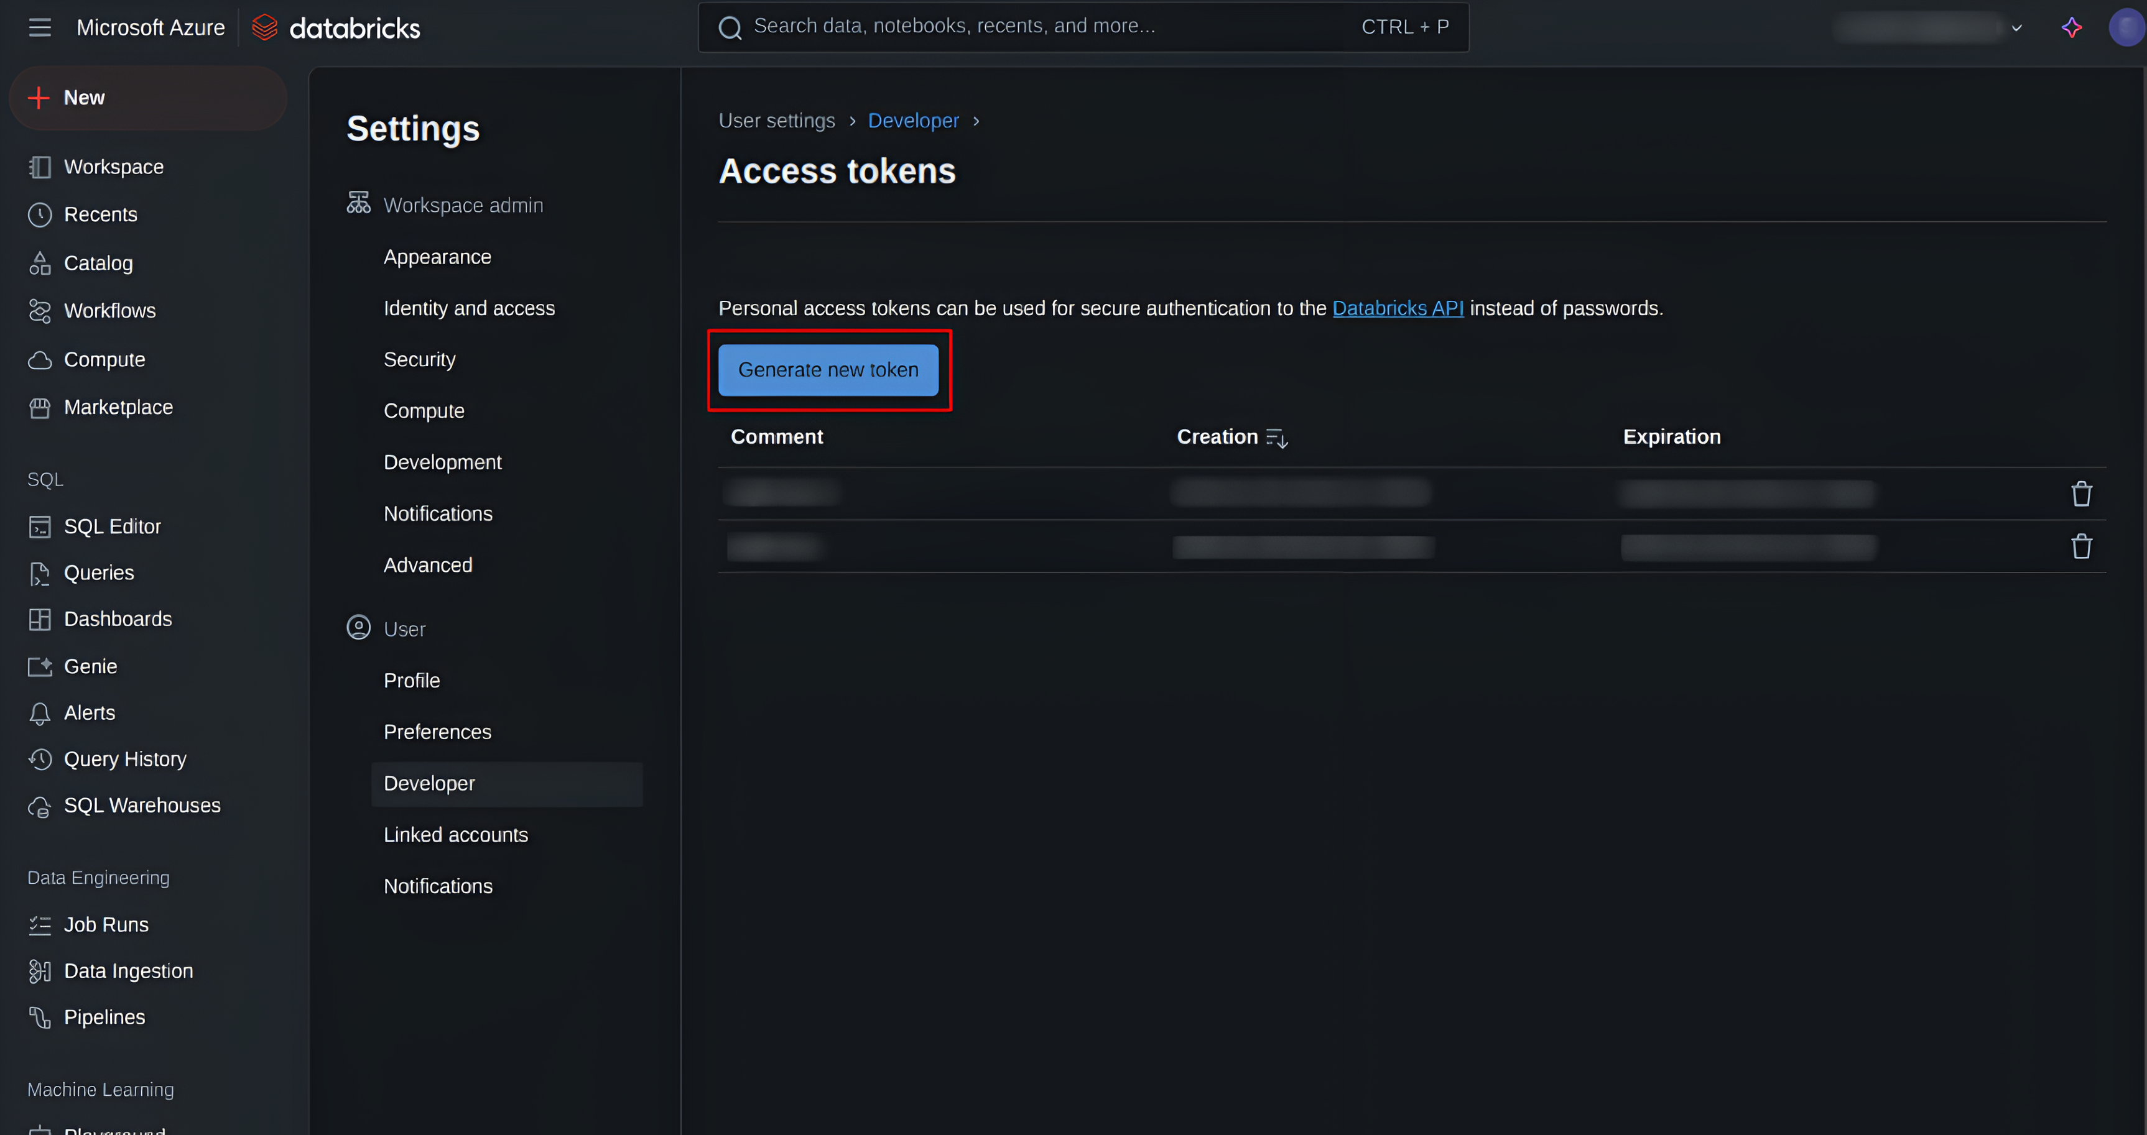Click the Dashboards grid icon
The image size is (2147, 1135).
pyautogui.click(x=39, y=618)
